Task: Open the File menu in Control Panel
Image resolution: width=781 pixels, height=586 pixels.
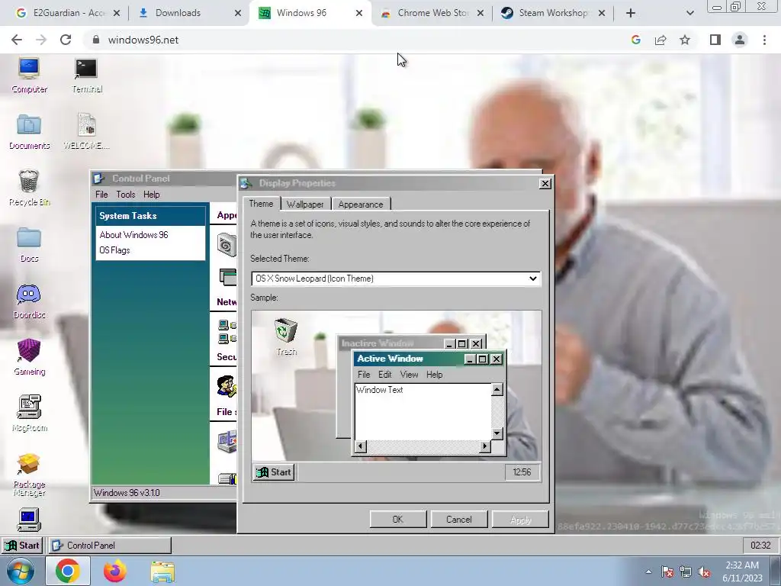Action: 101,195
